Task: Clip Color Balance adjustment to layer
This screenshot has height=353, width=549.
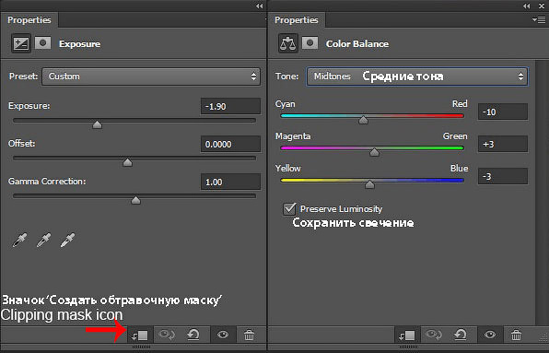Action: (407, 335)
